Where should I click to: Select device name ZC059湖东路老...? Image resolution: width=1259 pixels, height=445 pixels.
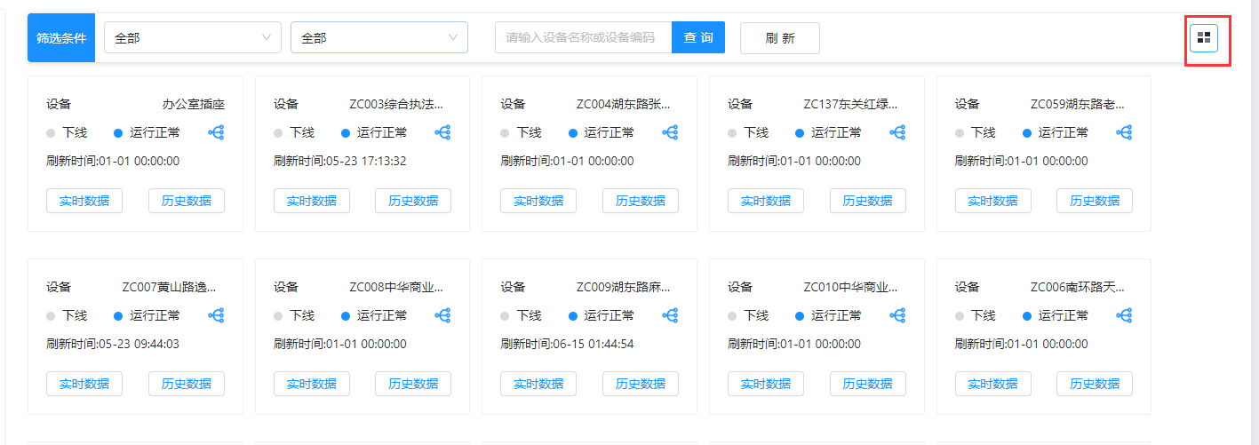(1078, 104)
